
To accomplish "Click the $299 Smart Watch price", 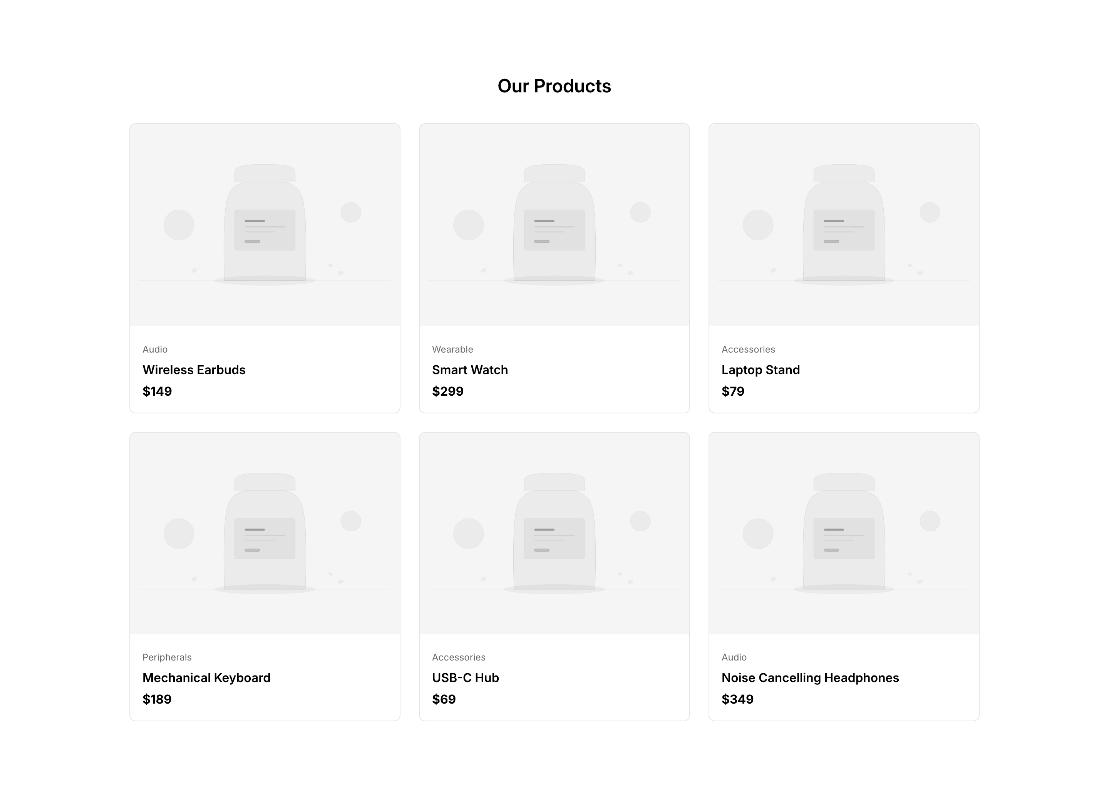I will [447, 391].
